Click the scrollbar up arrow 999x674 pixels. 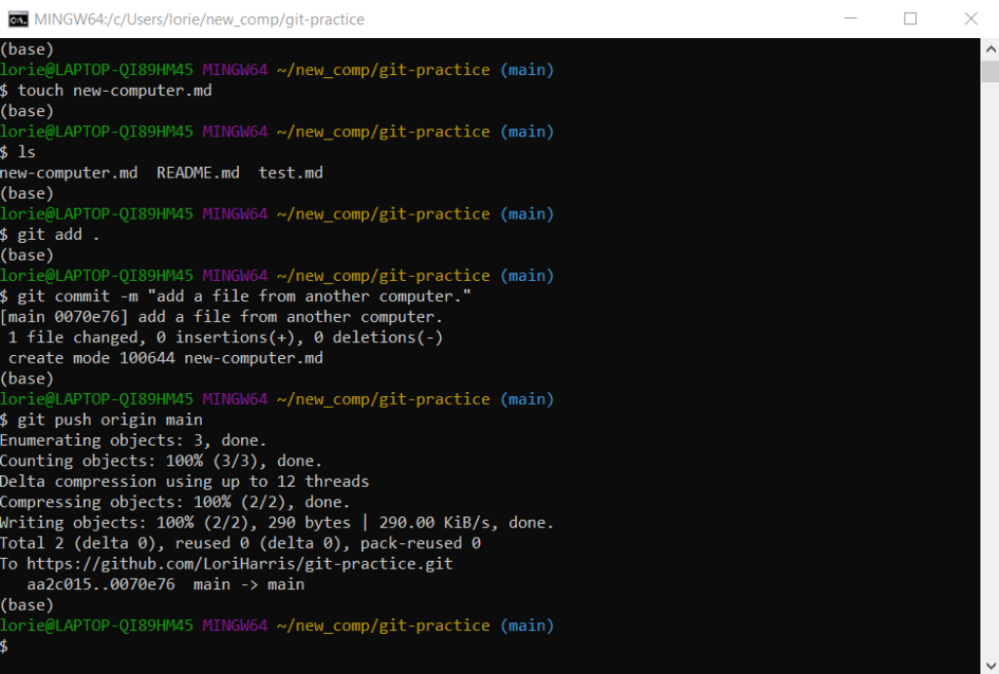coord(989,48)
